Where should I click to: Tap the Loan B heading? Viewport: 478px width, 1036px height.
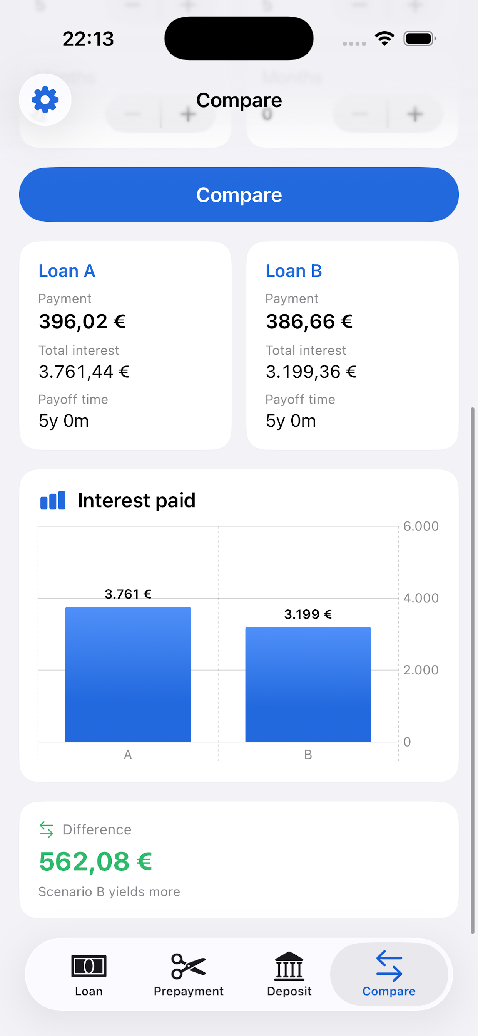coord(294,271)
